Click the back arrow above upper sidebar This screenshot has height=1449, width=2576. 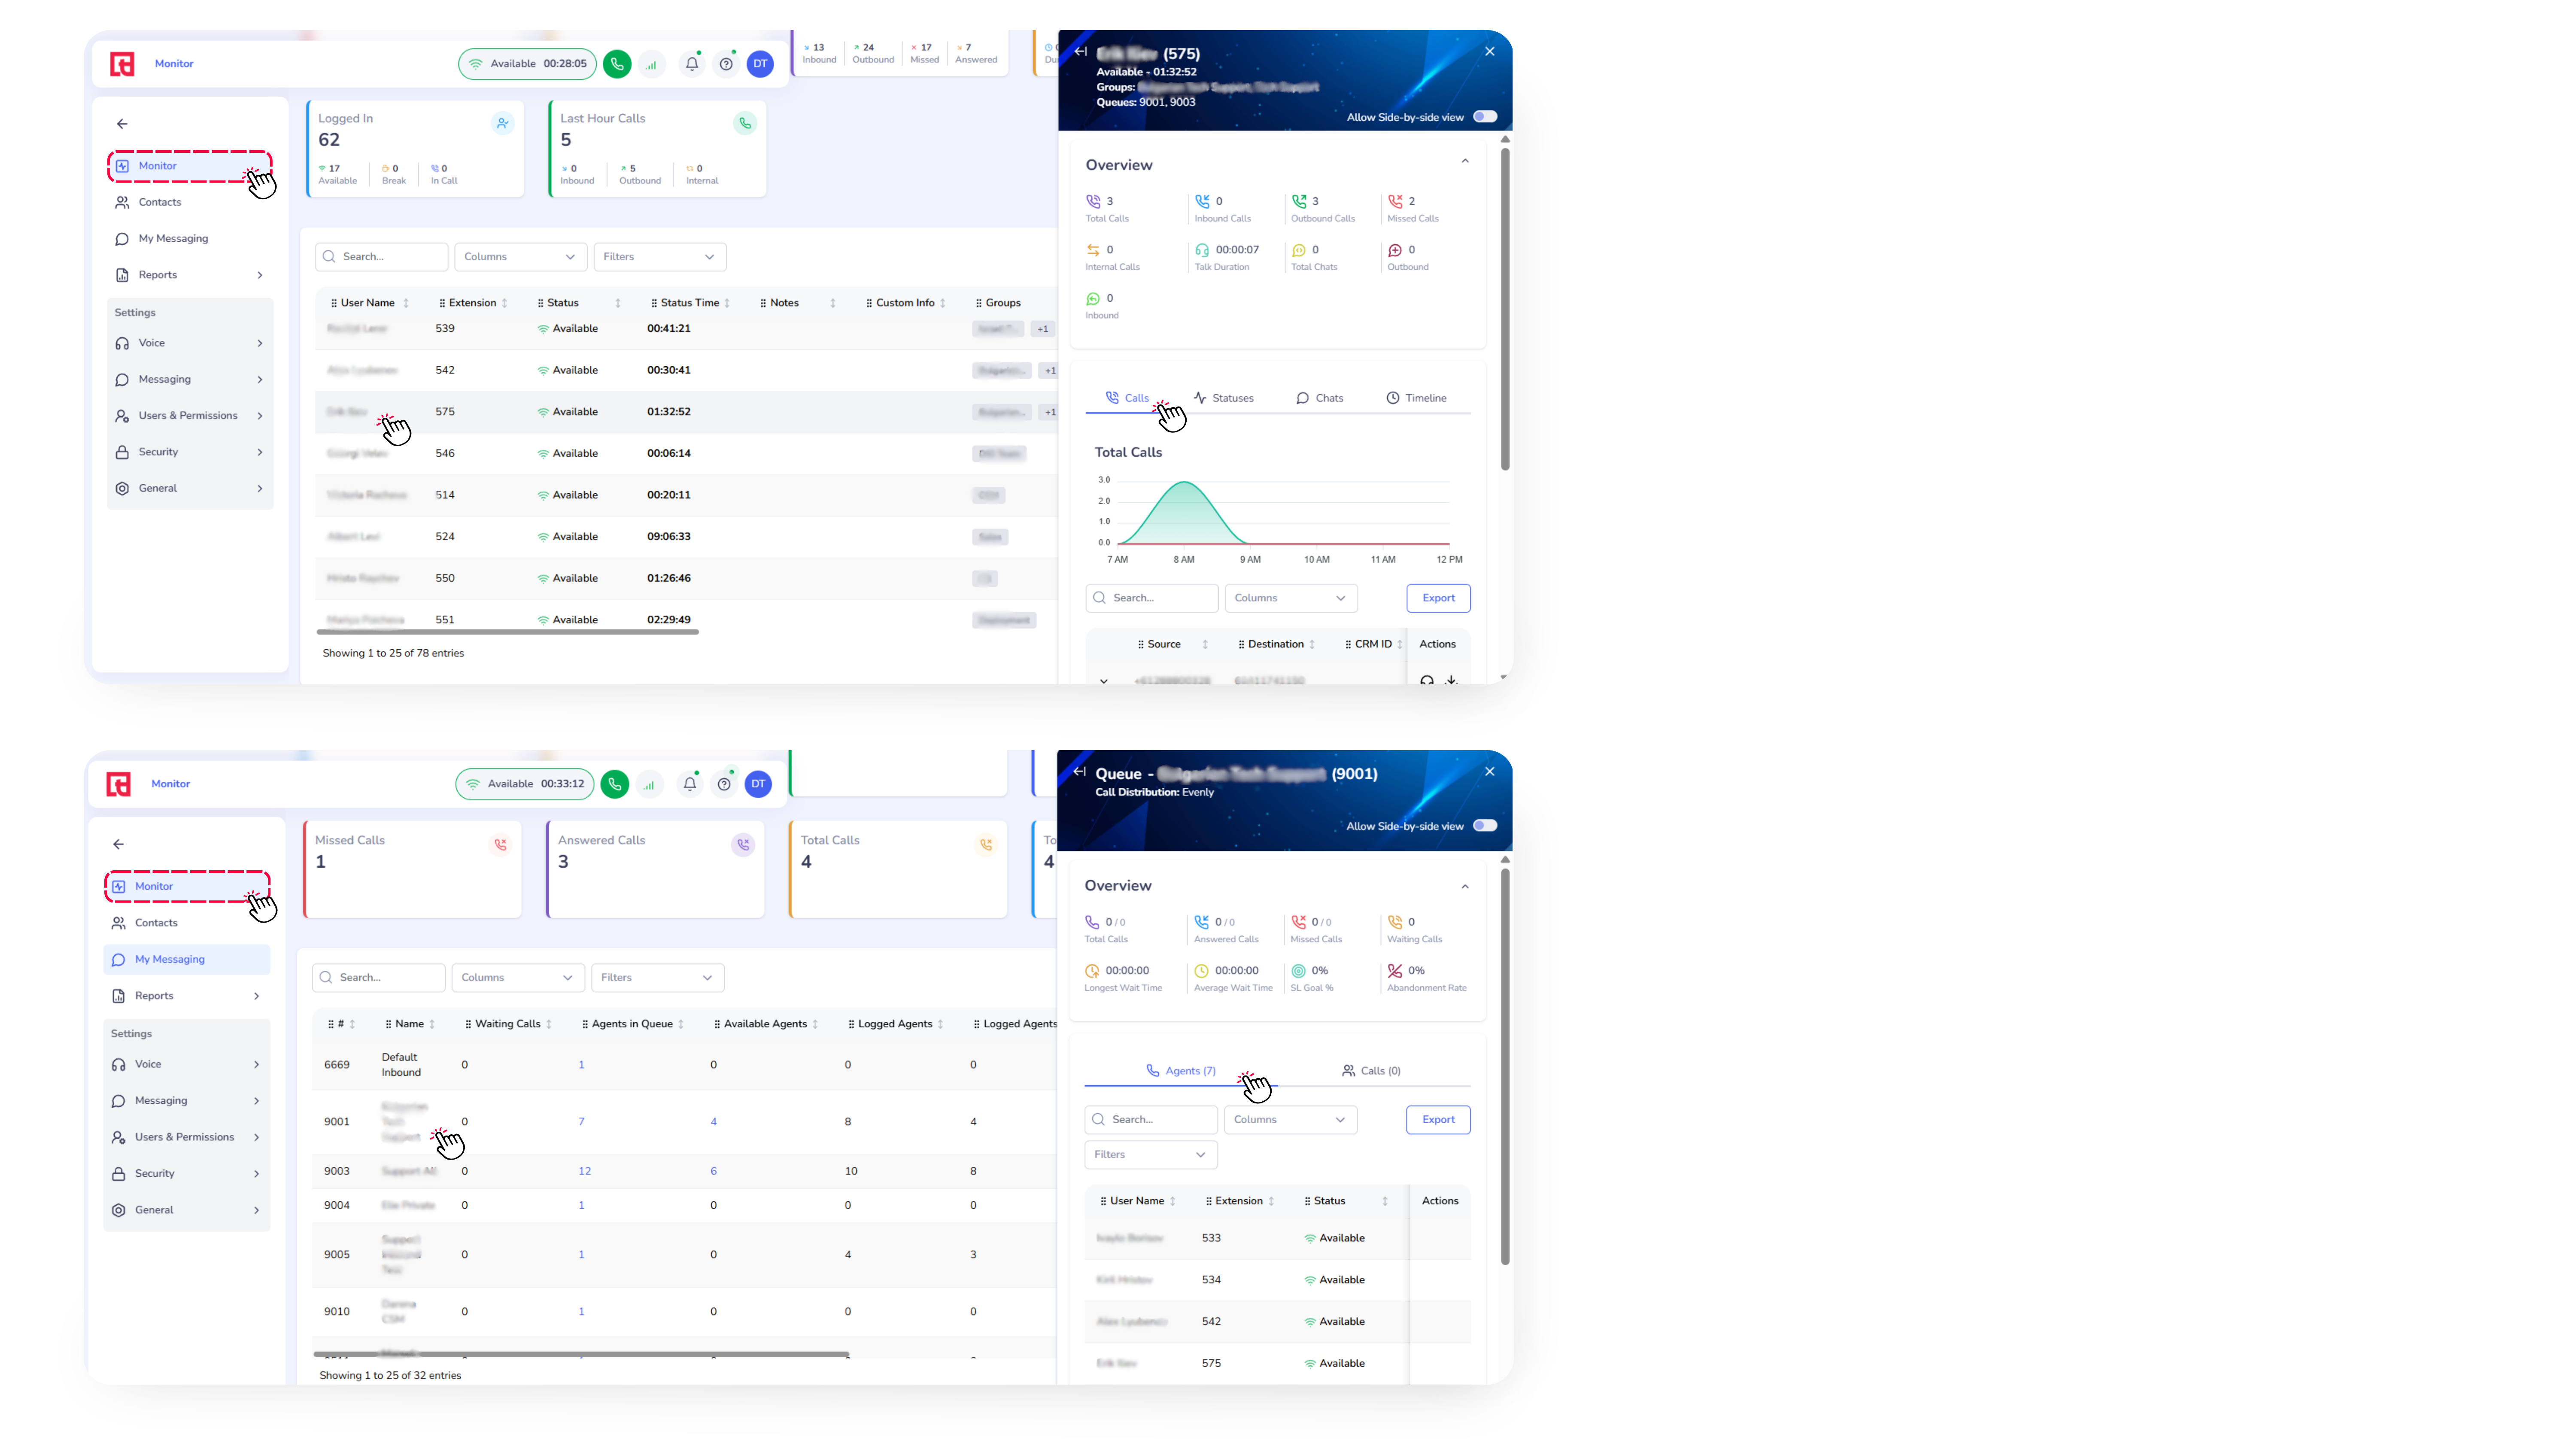click(x=122, y=124)
